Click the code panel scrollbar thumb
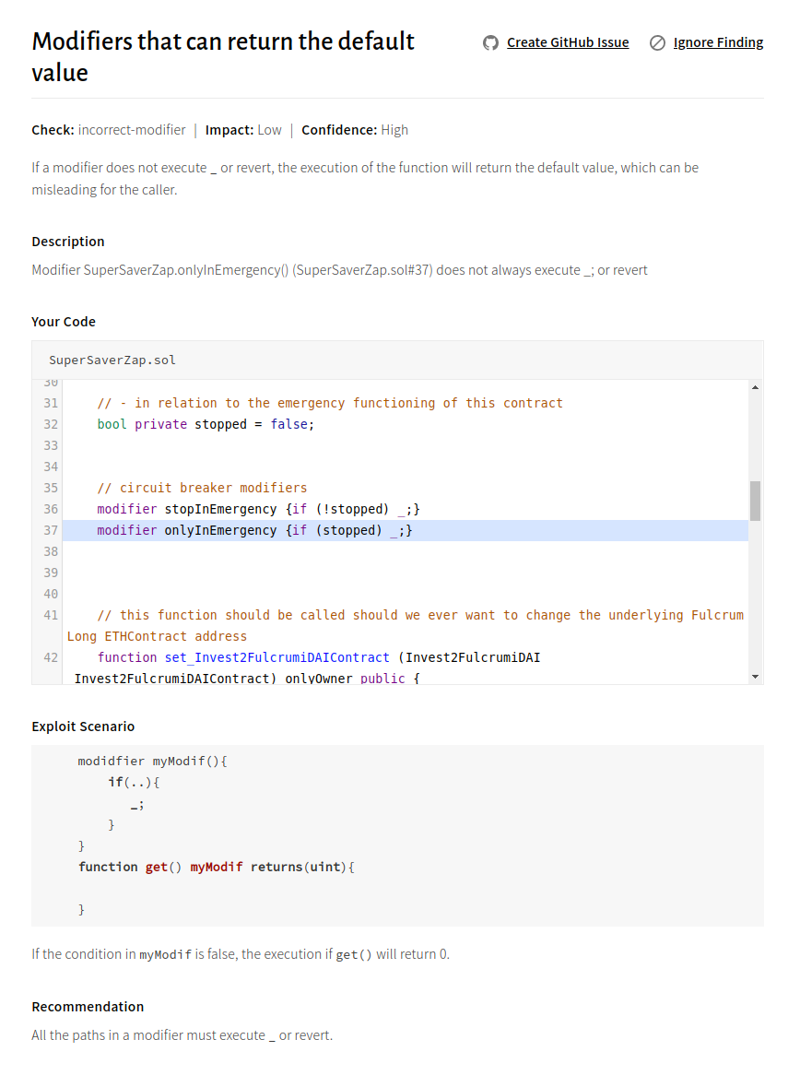The height and width of the screenshot is (1075, 800). pyautogui.click(x=755, y=501)
